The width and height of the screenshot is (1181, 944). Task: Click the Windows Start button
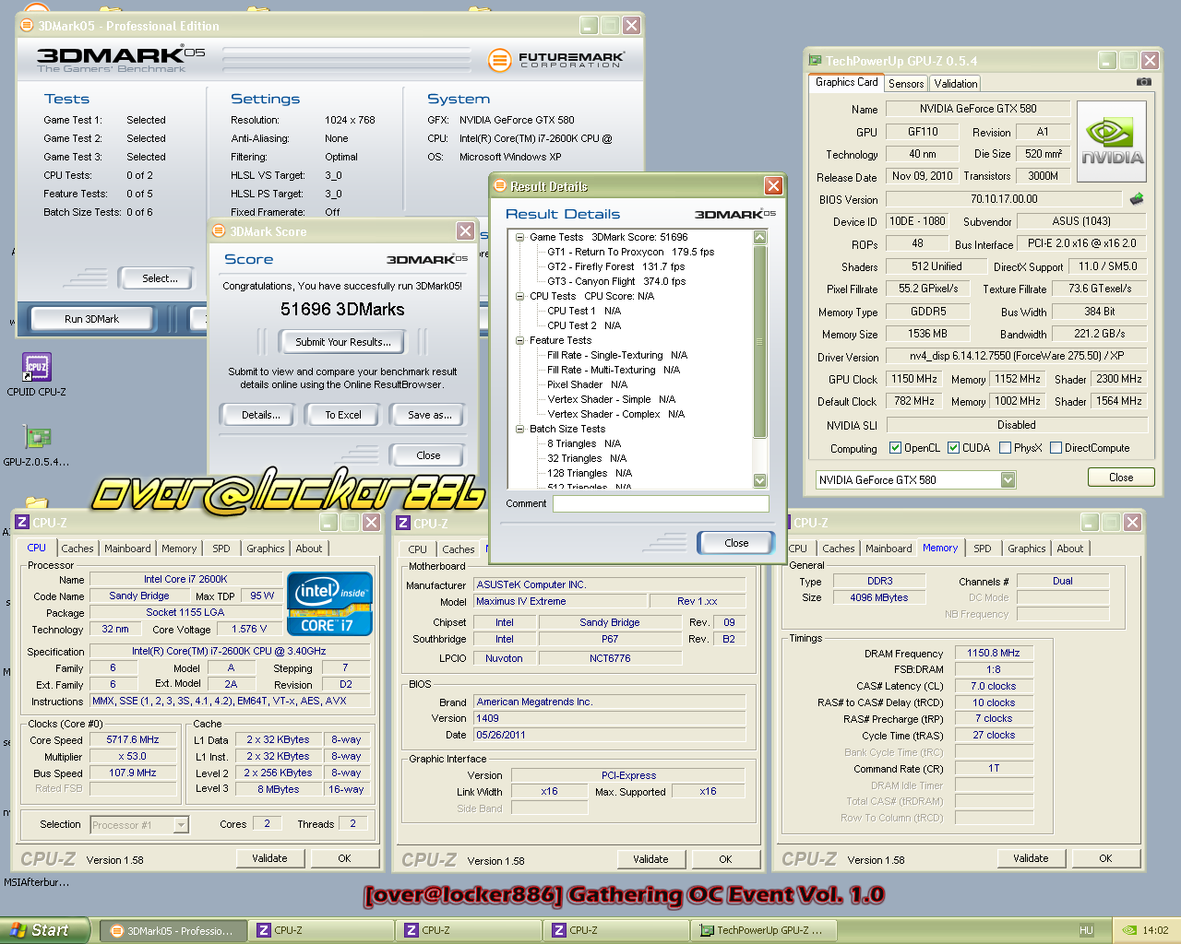(x=45, y=930)
